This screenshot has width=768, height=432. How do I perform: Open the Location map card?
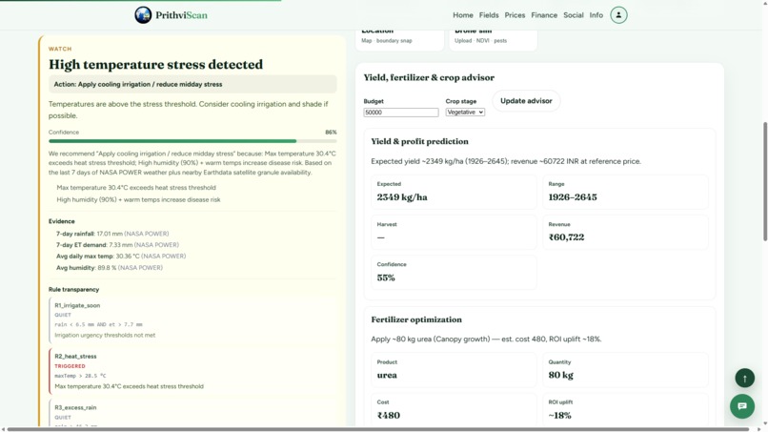click(399, 39)
